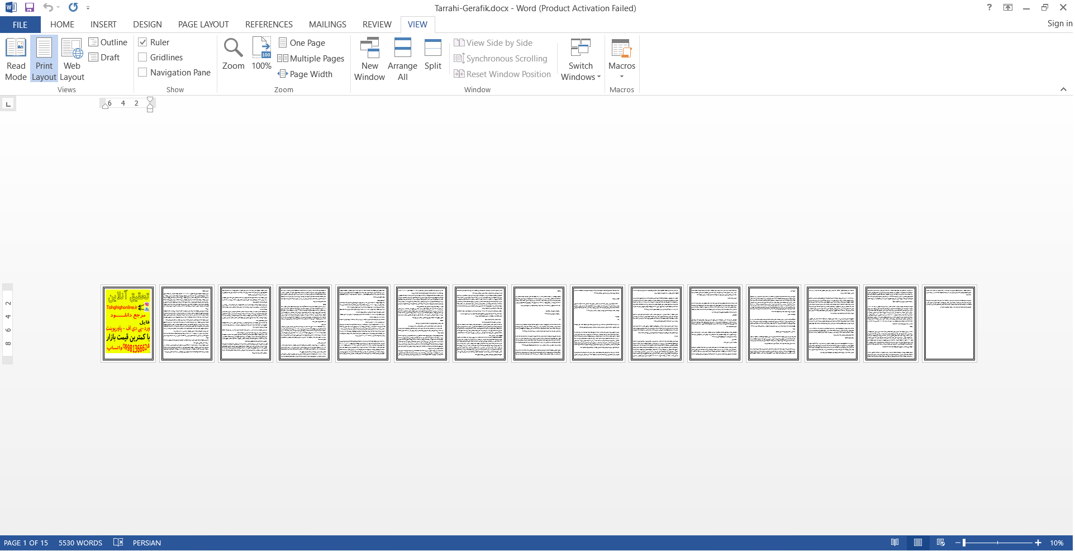The image size is (1075, 551).
Task: Open Ribbon Display Options
Action: pos(1008,8)
